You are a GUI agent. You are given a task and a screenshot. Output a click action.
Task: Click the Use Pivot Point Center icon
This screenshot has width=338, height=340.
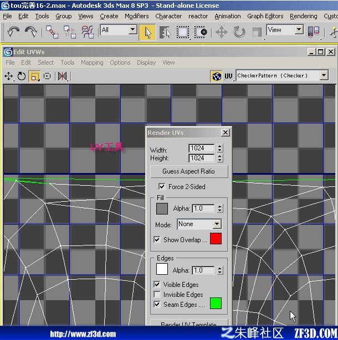[x=314, y=32]
